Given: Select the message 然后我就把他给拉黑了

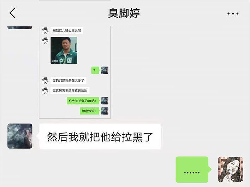Looking at the screenshot, I should [x=100, y=136].
